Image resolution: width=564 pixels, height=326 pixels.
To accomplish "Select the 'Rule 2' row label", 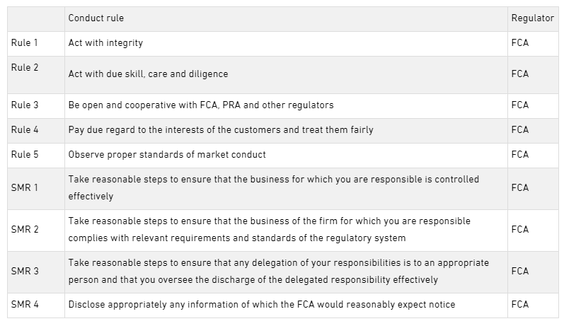I will click(x=25, y=68).
